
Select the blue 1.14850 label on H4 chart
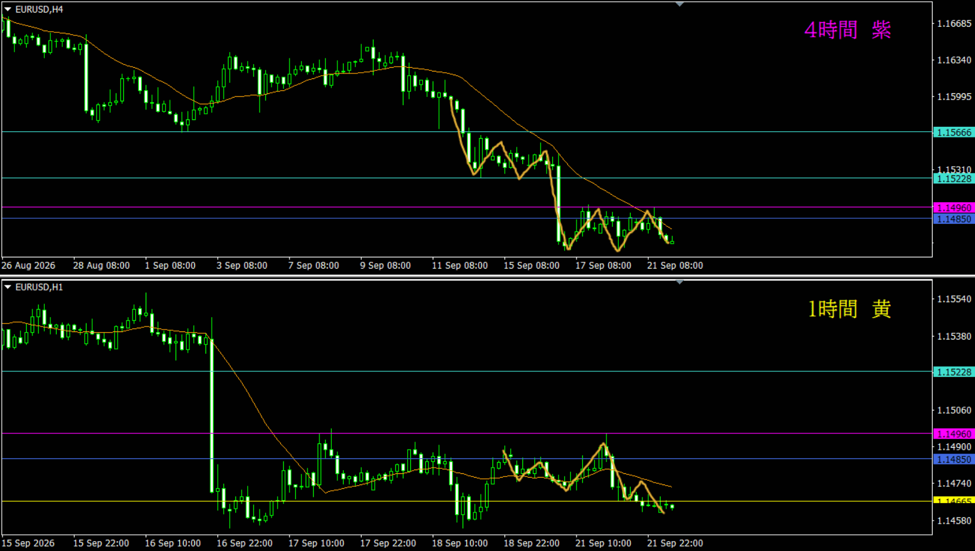pyautogui.click(x=954, y=219)
